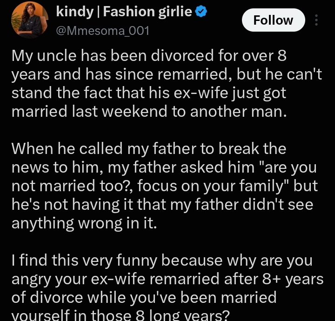Viewport: 335px width, 321px height.
Task: Click the line starting "stand the fact that his ex-wife"
Action: [149, 93]
